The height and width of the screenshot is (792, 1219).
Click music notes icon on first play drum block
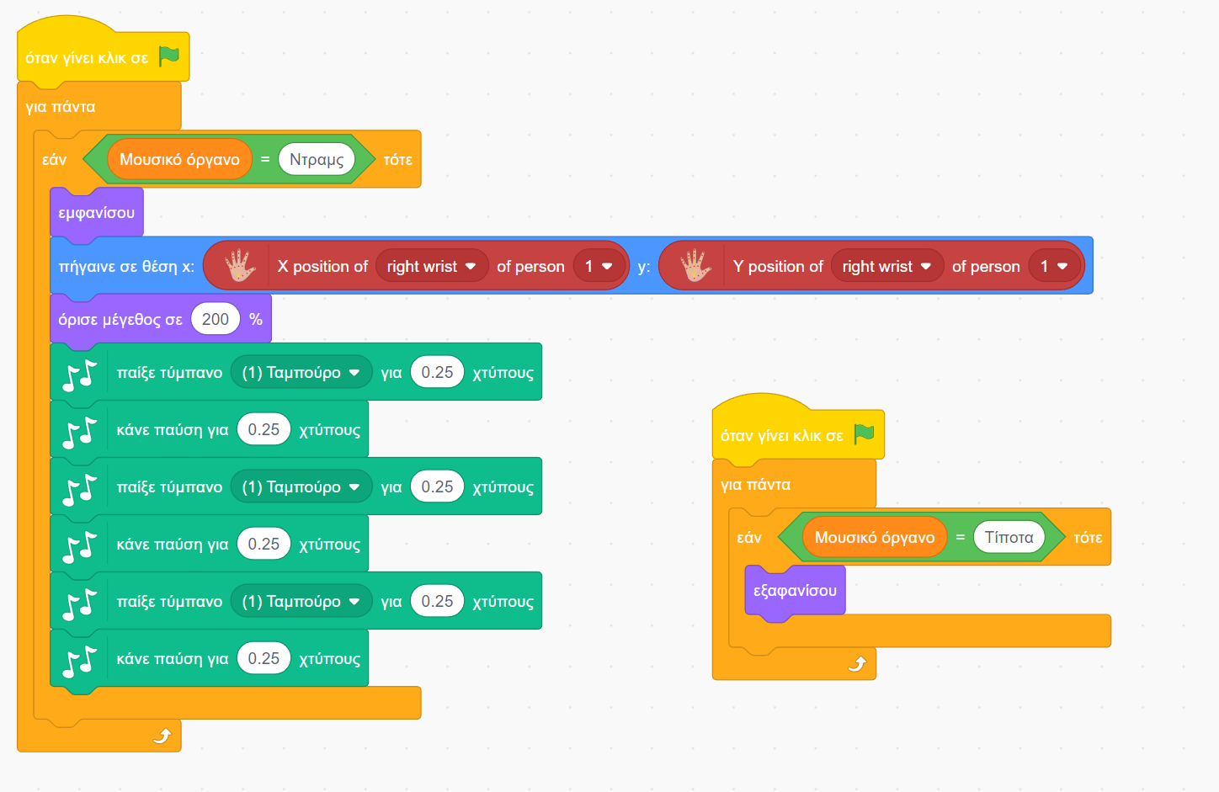(80, 373)
